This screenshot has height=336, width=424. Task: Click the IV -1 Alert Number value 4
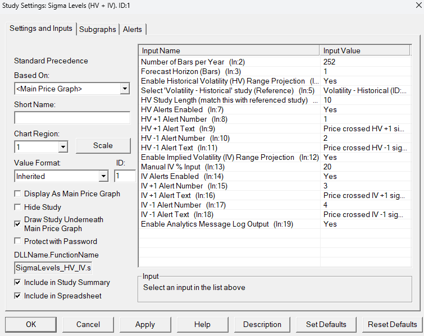coord(325,205)
